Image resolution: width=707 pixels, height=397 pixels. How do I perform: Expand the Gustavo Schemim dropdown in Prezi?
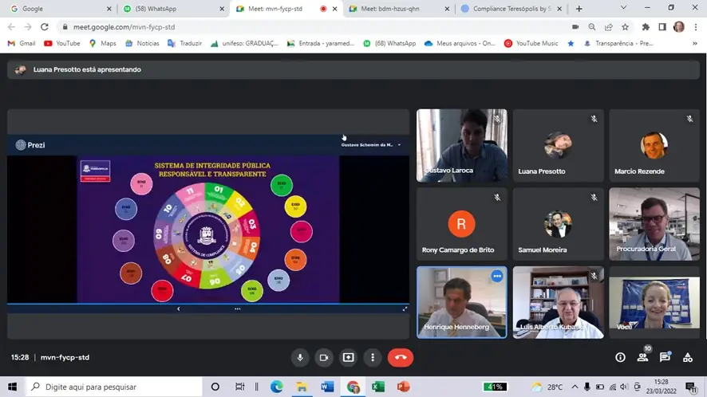[x=399, y=145]
